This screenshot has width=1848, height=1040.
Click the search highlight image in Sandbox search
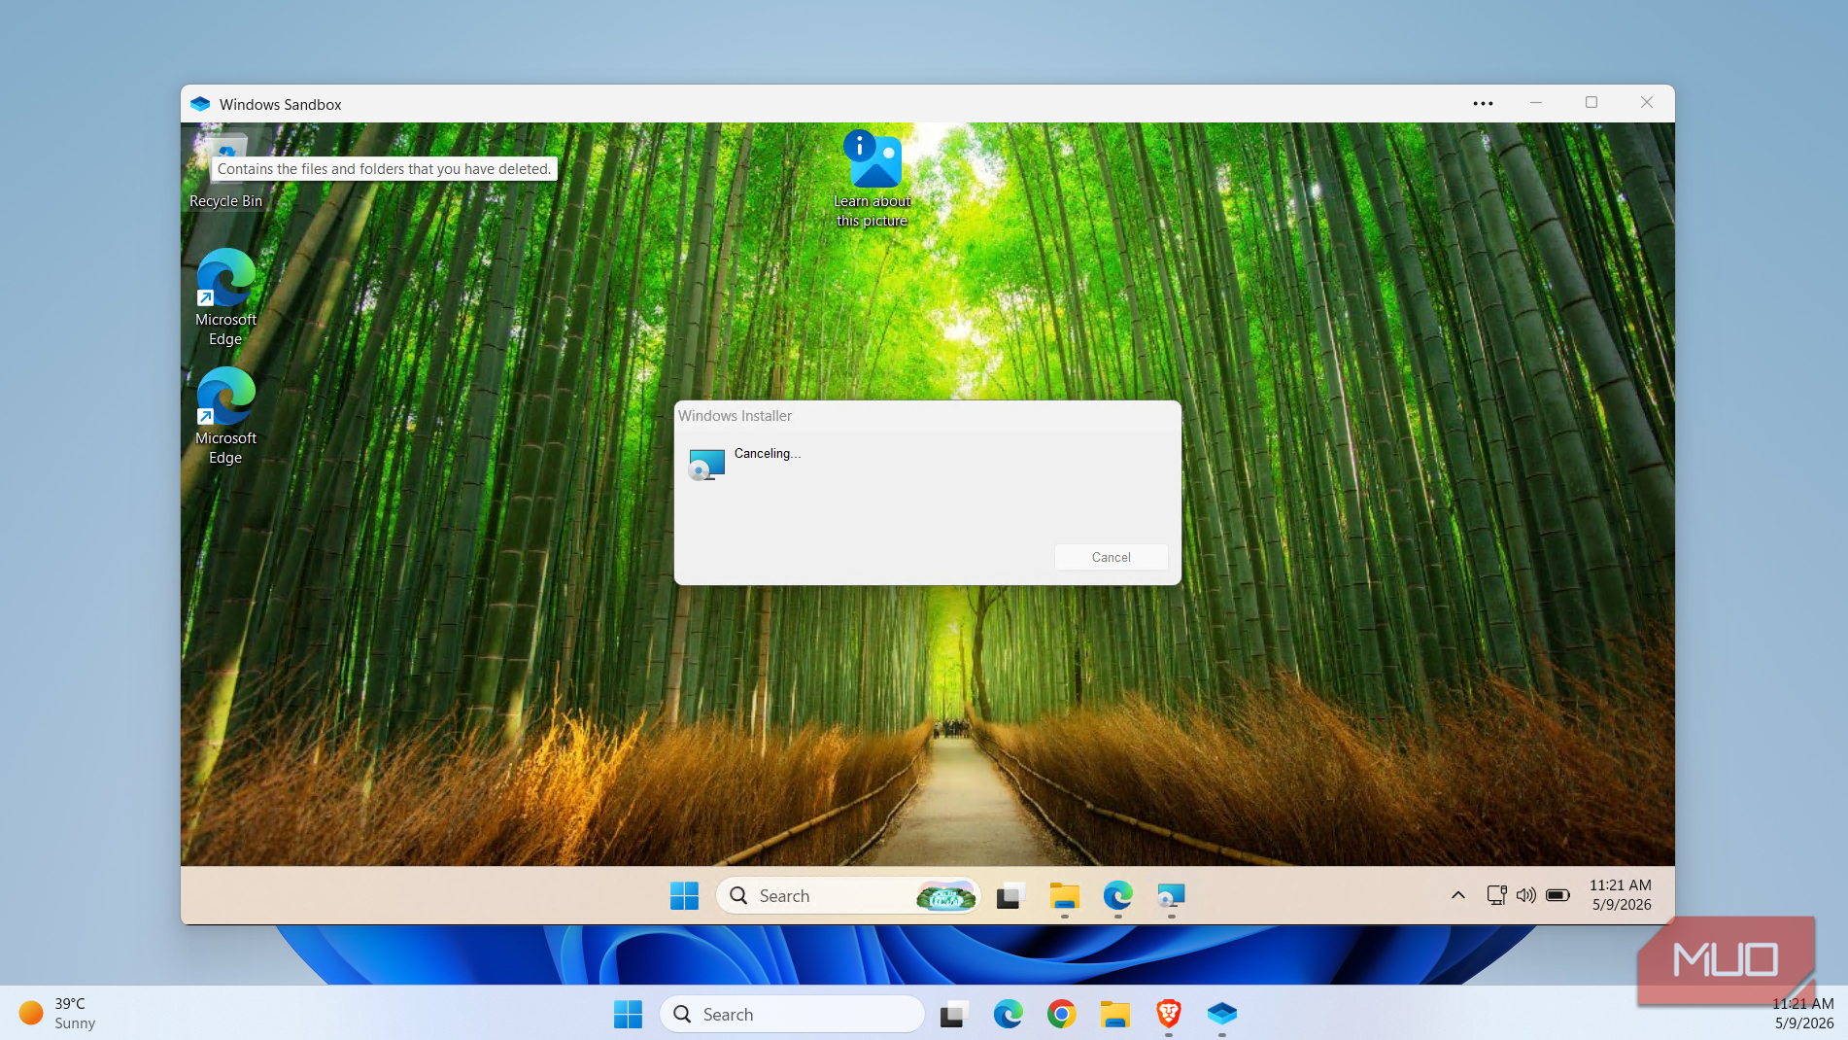945,895
